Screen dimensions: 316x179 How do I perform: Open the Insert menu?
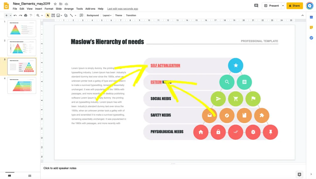39,9
